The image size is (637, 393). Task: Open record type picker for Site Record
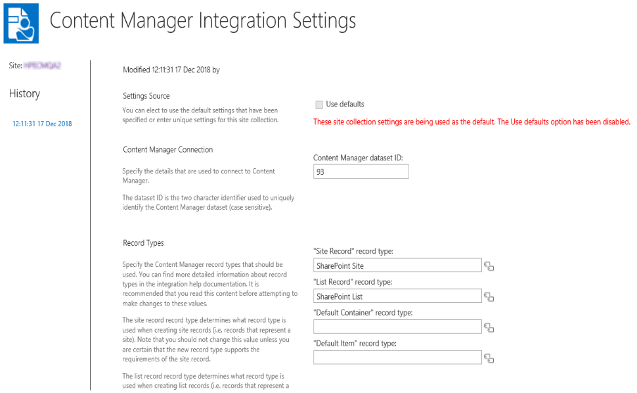point(489,266)
